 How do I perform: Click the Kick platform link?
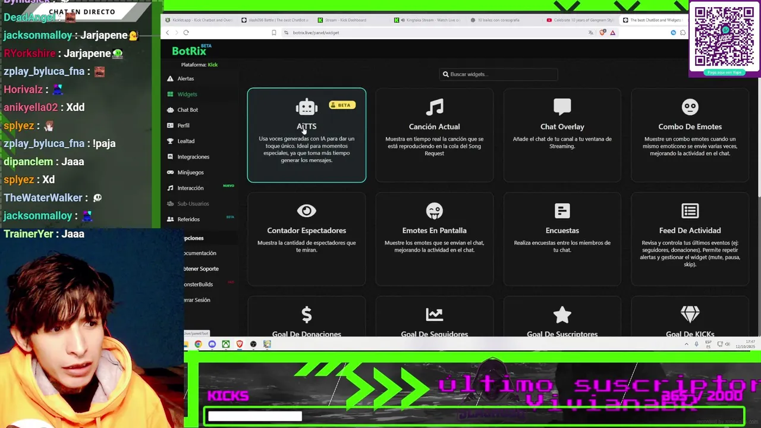point(212,65)
